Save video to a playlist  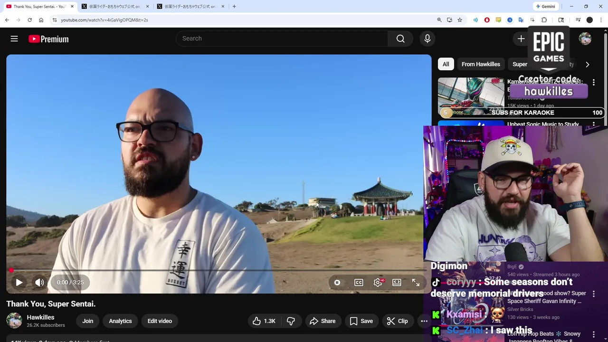click(x=361, y=321)
